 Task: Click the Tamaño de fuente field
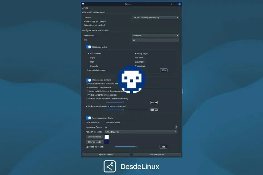click(139, 127)
